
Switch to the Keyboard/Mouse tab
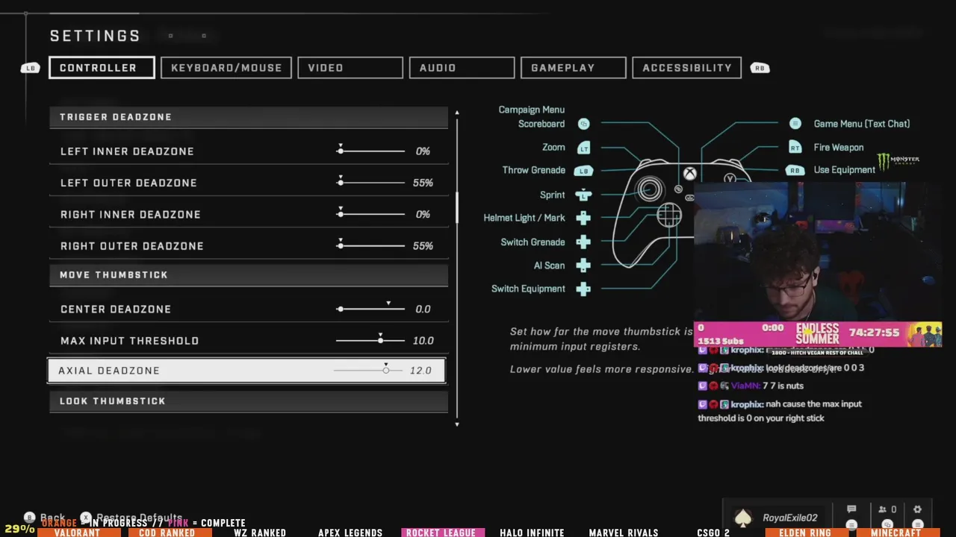click(x=226, y=68)
